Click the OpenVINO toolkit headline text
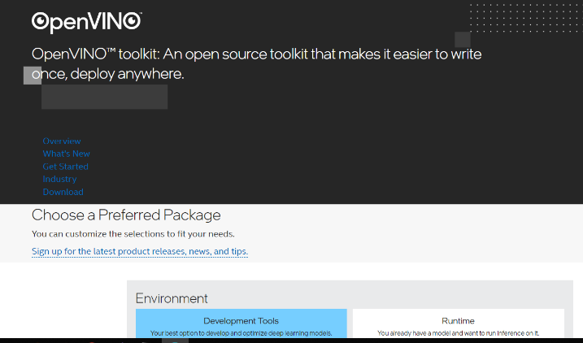The image size is (583, 343). [x=257, y=64]
